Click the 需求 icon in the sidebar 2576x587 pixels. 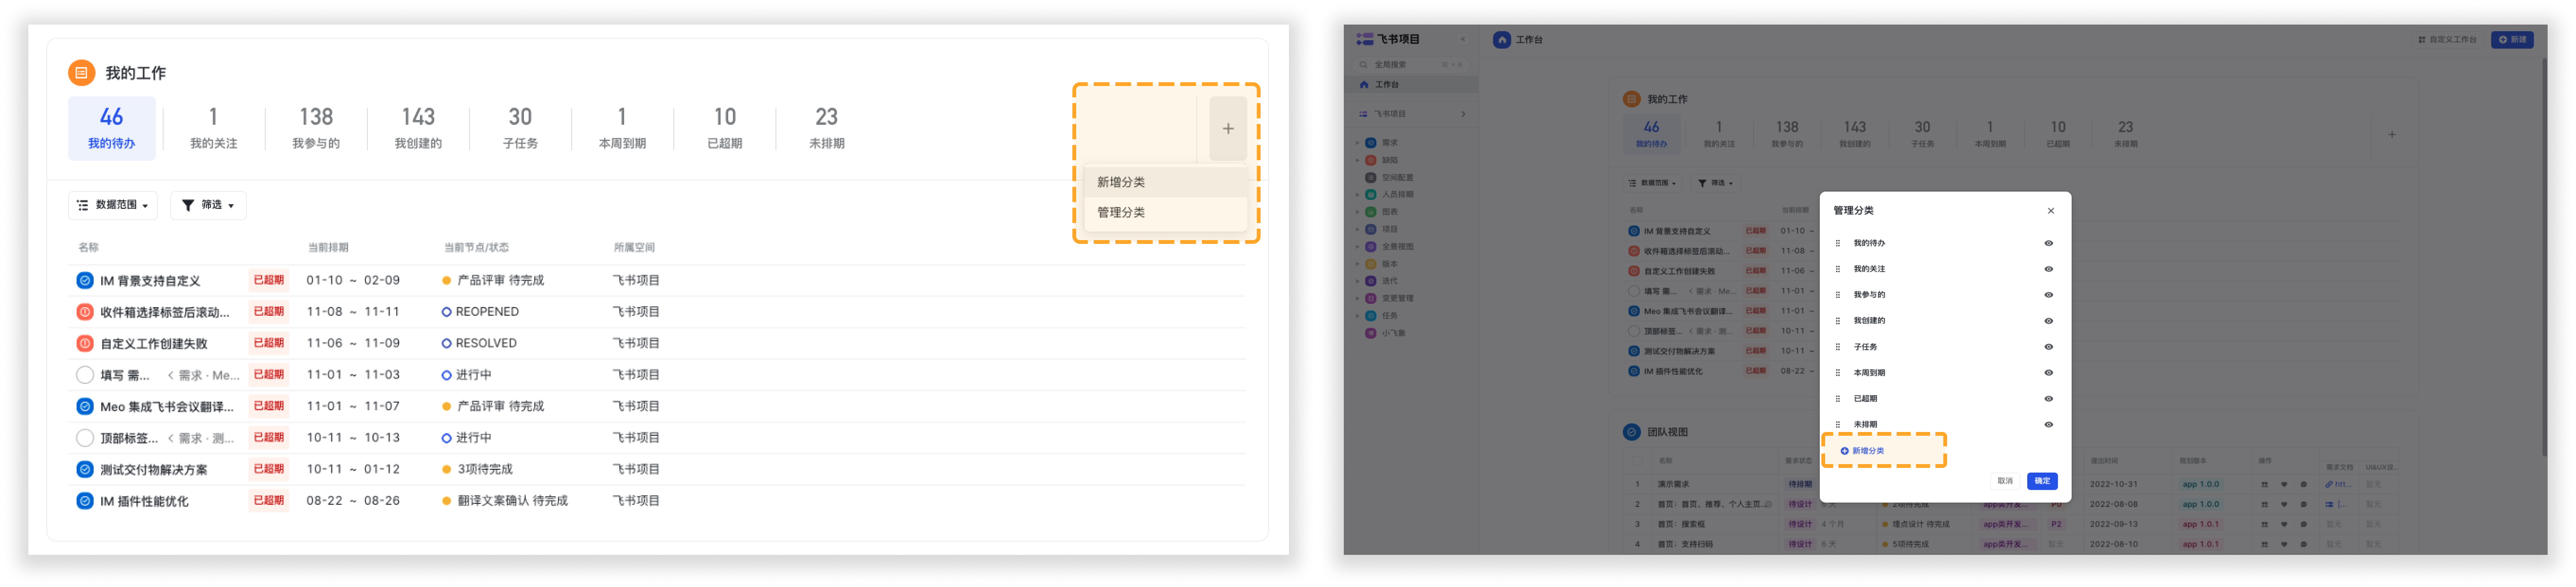pos(1371,143)
